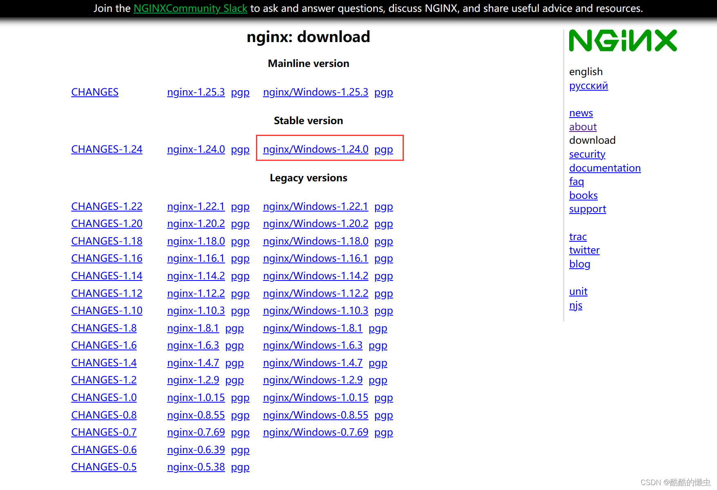This screenshot has height=490, width=717.
Task: Download nginx-0.5.38 source
Action: pyautogui.click(x=196, y=467)
